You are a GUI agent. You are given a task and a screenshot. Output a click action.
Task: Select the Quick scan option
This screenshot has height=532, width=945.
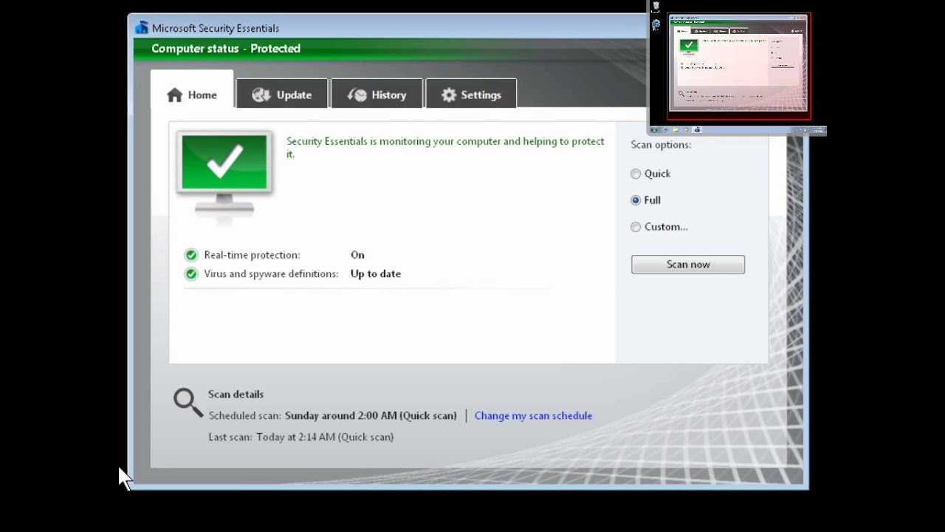point(636,174)
